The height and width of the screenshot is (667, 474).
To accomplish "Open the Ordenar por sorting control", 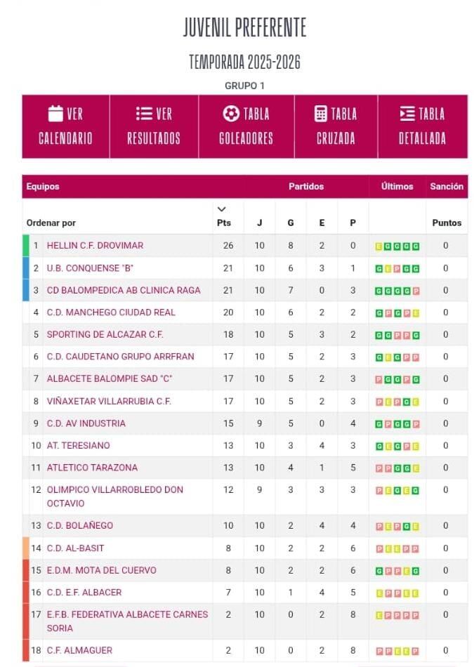I will tap(50, 222).
